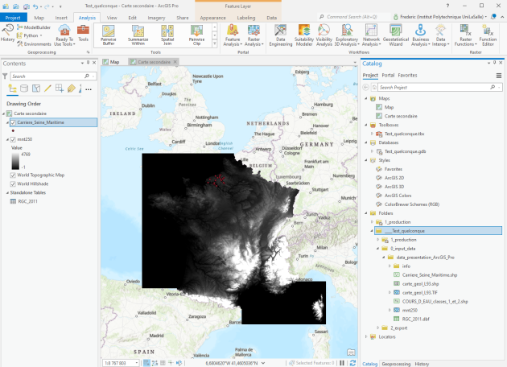Switch to the Map view tab
This screenshot has height=367, width=507.
pyautogui.click(x=111, y=62)
